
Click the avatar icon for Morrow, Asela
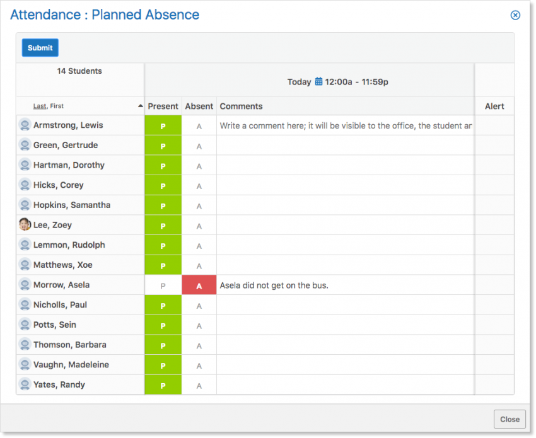pos(25,284)
